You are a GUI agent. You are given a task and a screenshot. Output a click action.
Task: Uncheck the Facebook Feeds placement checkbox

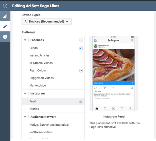pos(81,48)
